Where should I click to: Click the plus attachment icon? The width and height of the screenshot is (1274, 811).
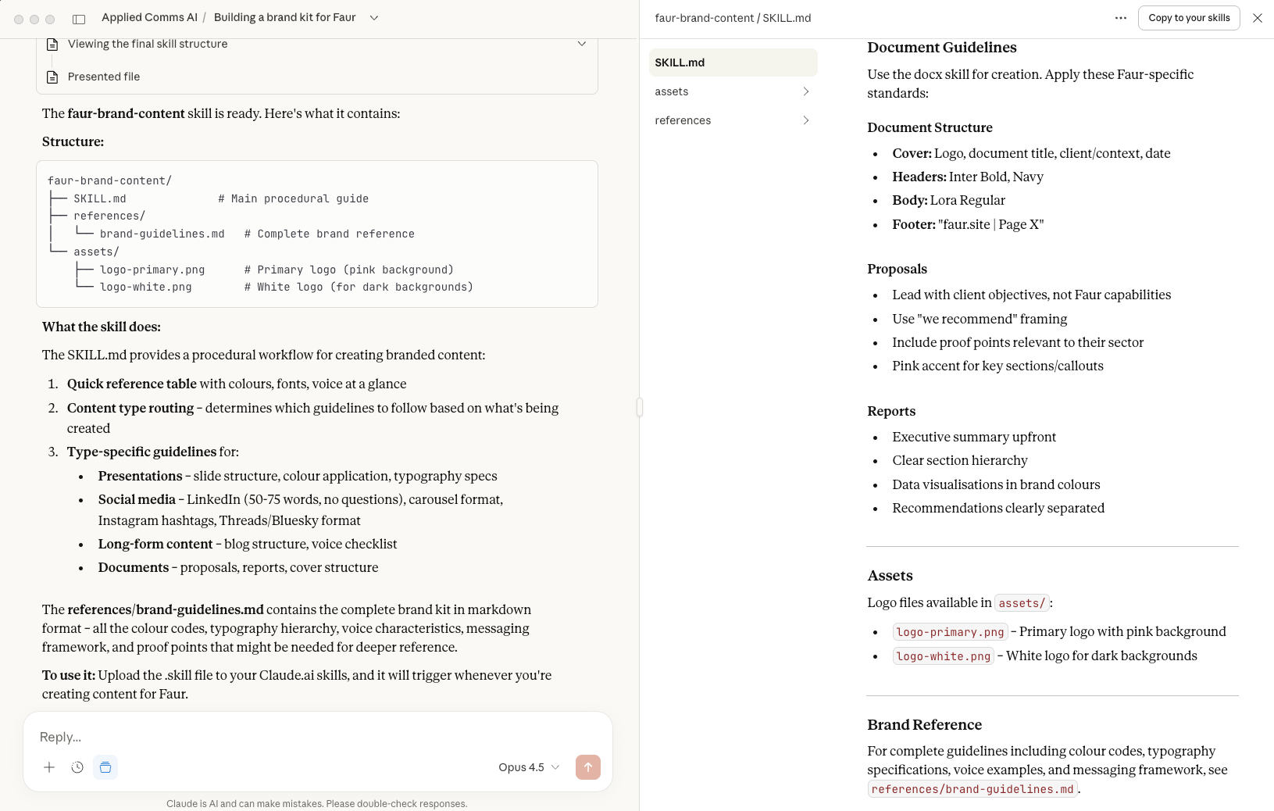[49, 767]
